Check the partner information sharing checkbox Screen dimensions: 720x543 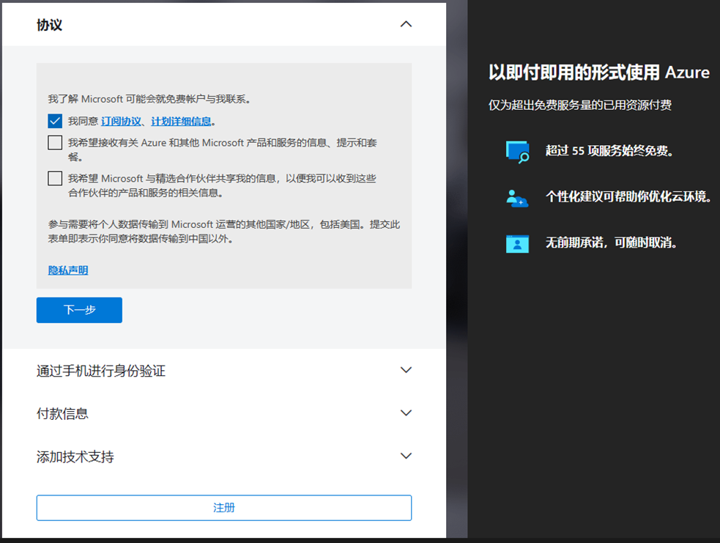pyautogui.click(x=54, y=178)
